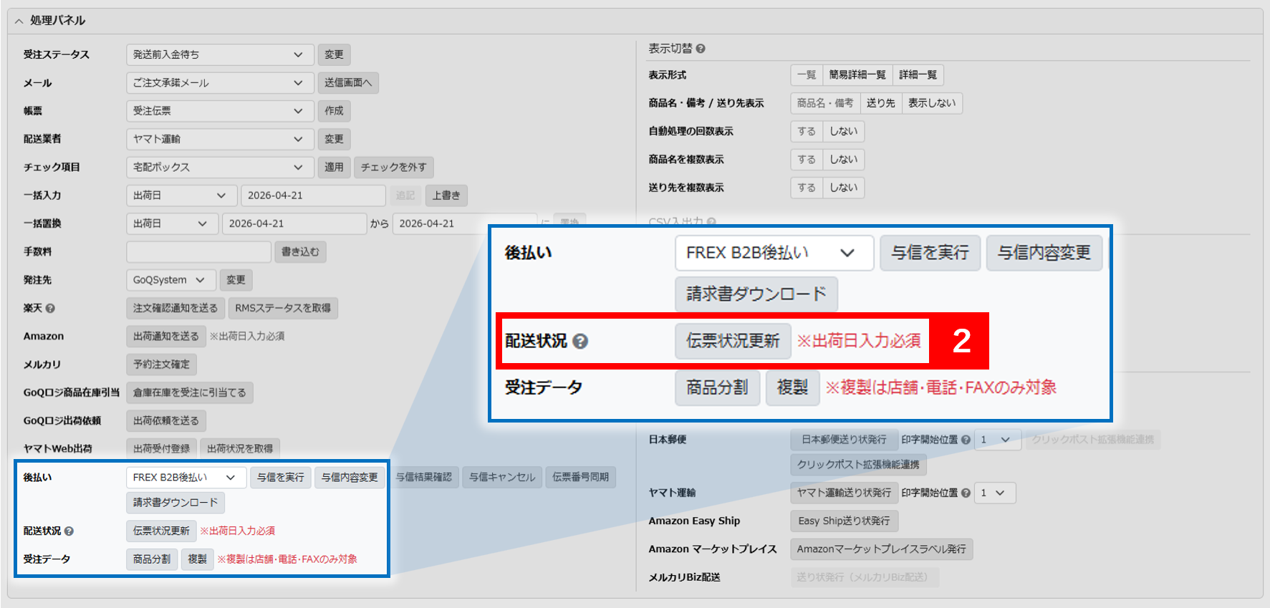Screen dimensions: 1270x608
Task: Set 自動処理の回数表示 to しない
Action: 843,131
